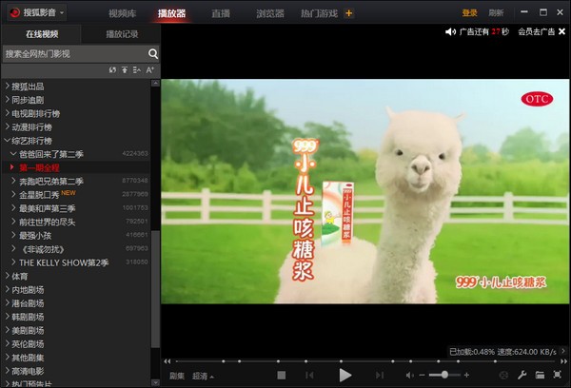Screen dimensions: 571x388
Task: Expand the 体育 category
Action: coord(8,276)
